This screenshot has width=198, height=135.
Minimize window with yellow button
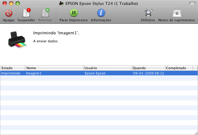pyautogui.click(x=11, y=3)
